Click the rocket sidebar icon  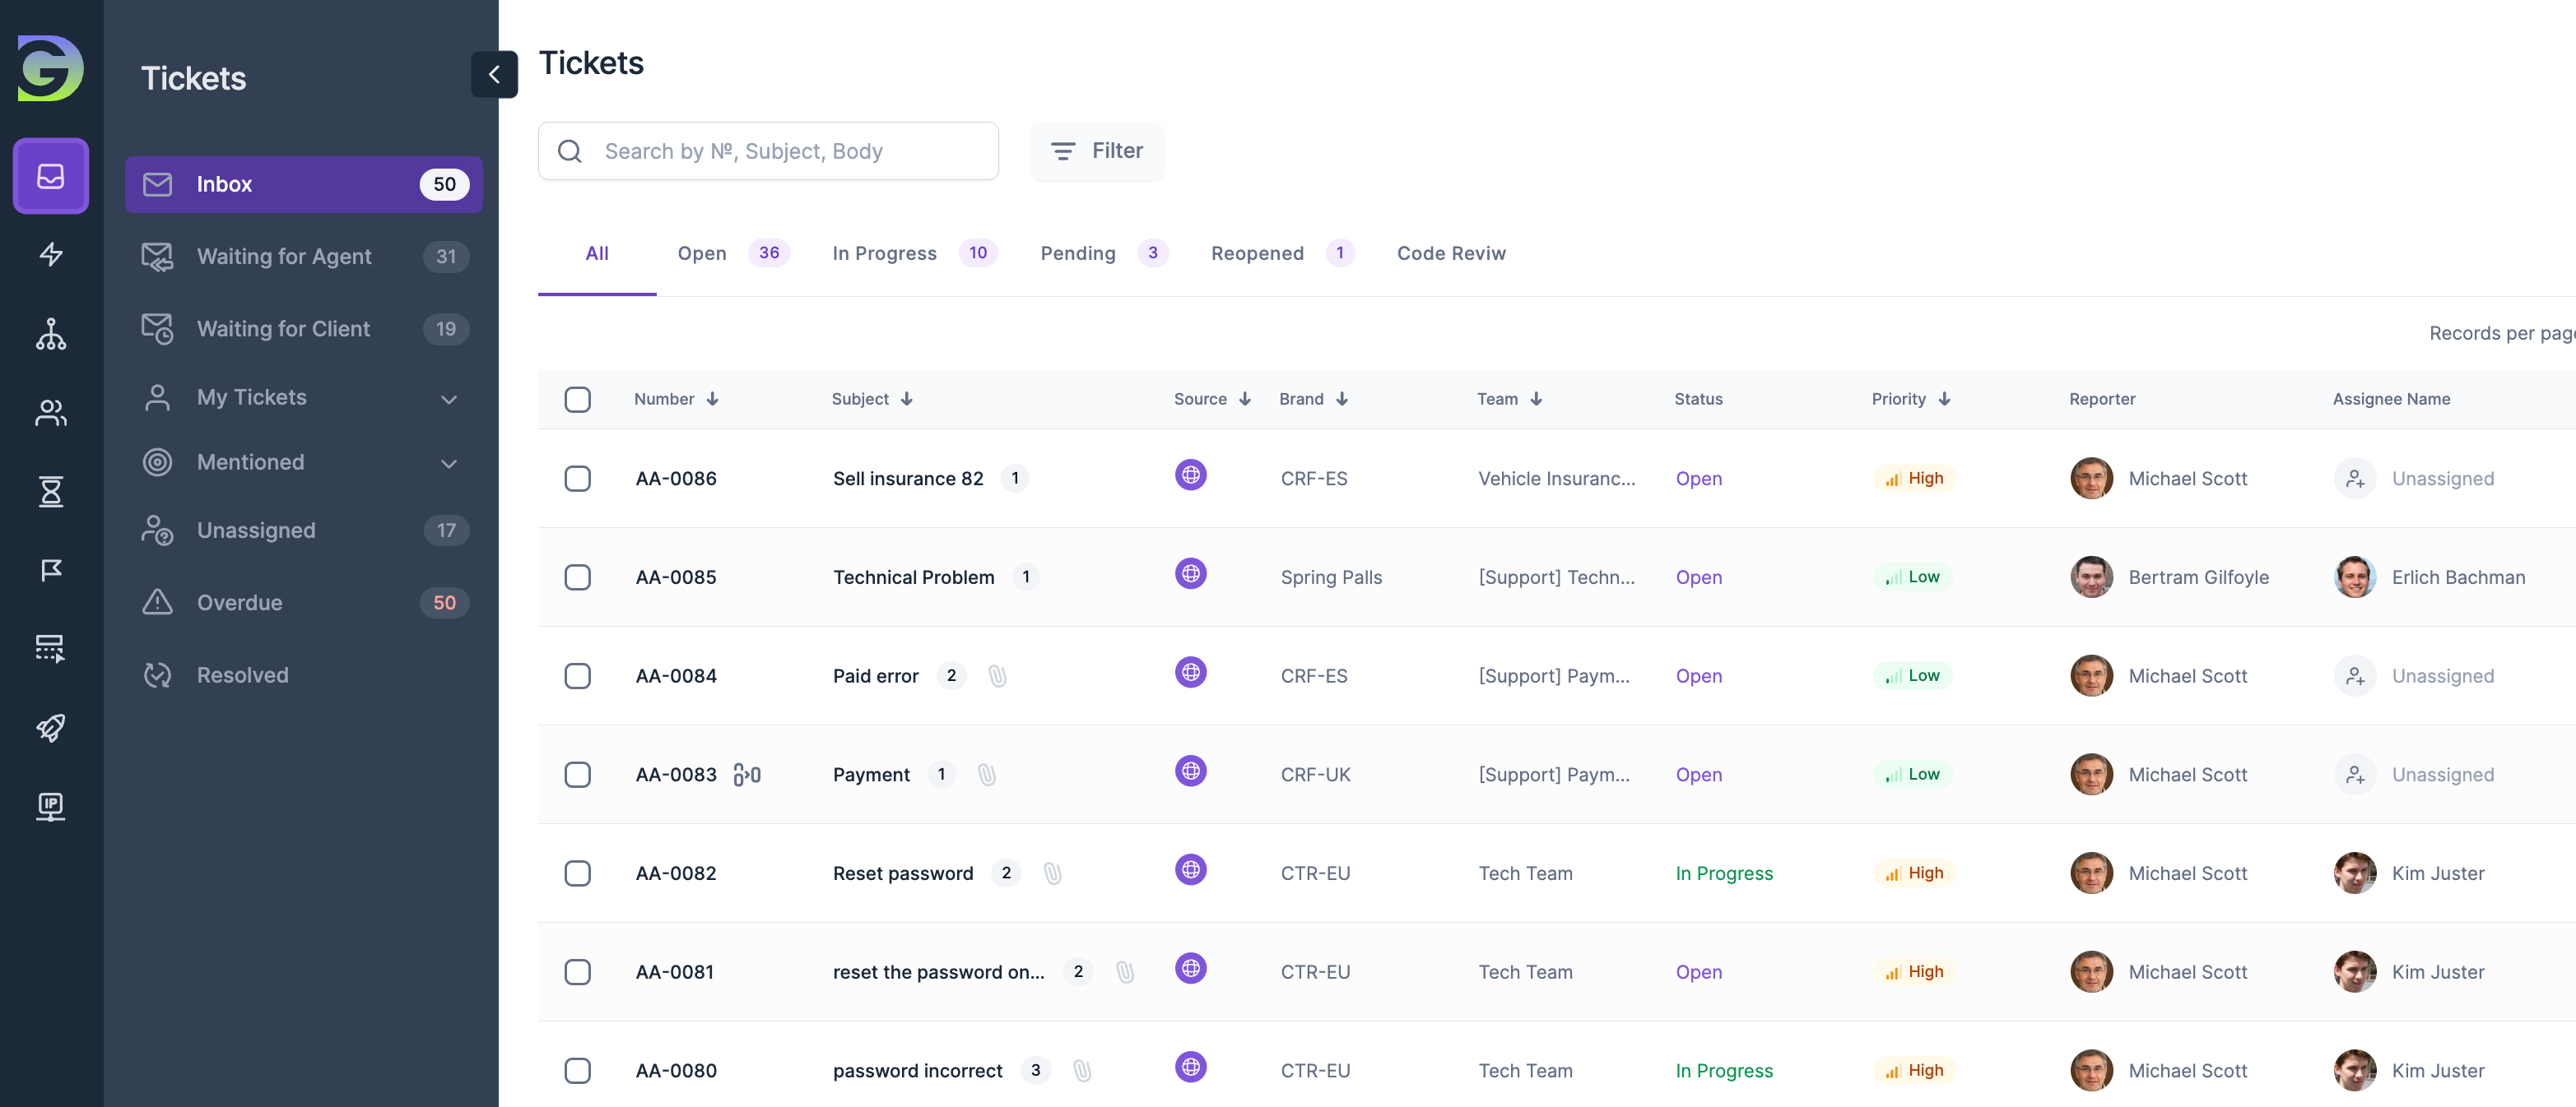click(51, 727)
